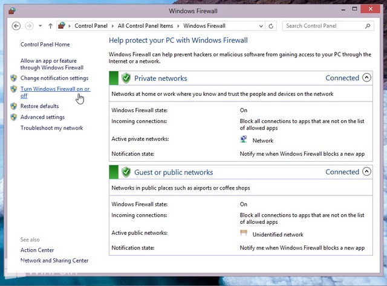Expand chevron after Control Panel breadcrumb
The width and height of the screenshot is (387, 286).
112,26
